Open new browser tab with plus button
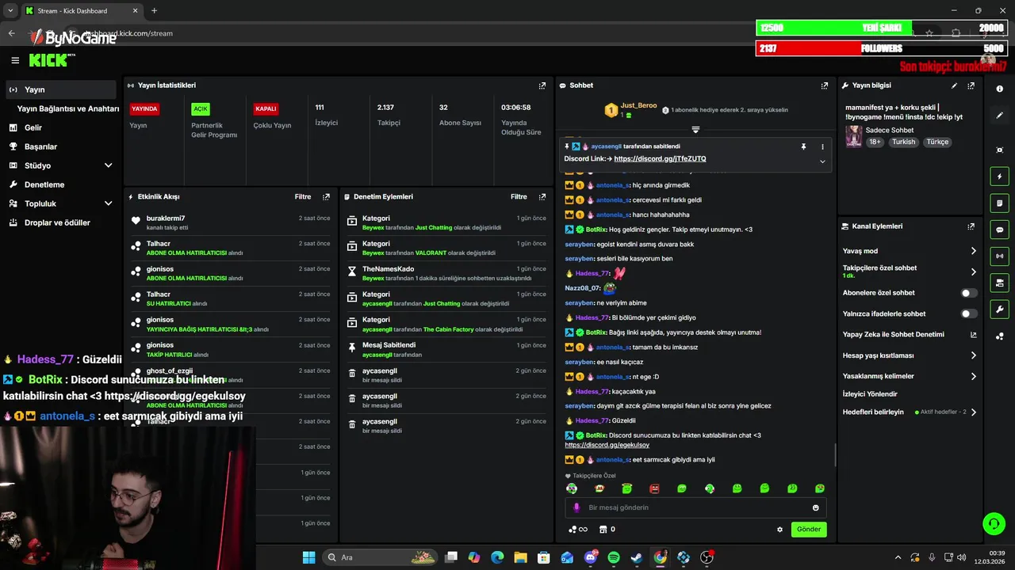This screenshot has height=570, width=1015. pyautogui.click(x=154, y=10)
